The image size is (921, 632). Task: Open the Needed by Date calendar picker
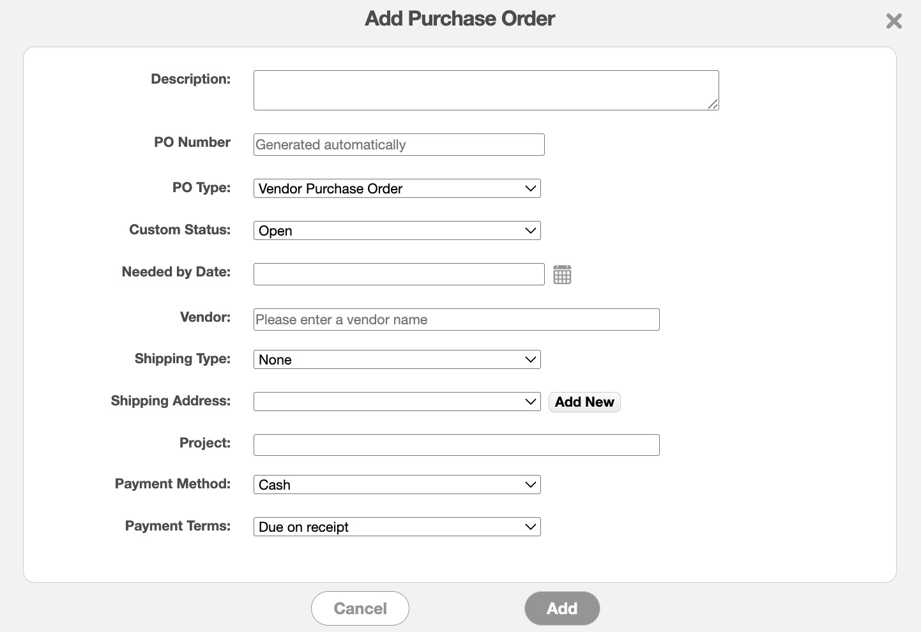pyautogui.click(x=562, y=275)
